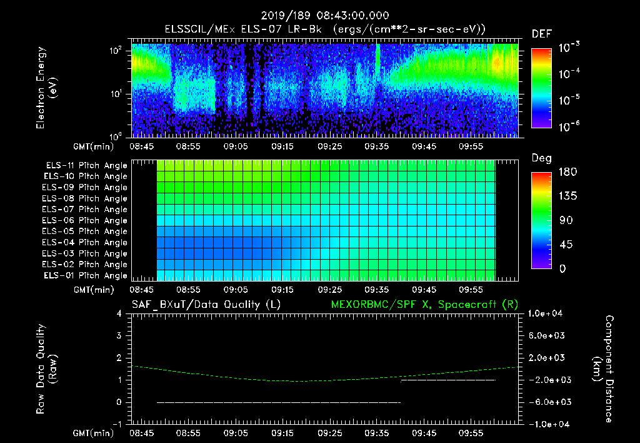The width and height of the screenshot is (640, 443).
Task: Click the green MEXORBMC/SPF X, Spacecraft (R) heading
Action: click(424, 305)
